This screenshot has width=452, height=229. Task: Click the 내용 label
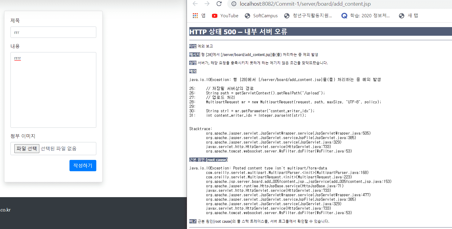tap(15, 46)
